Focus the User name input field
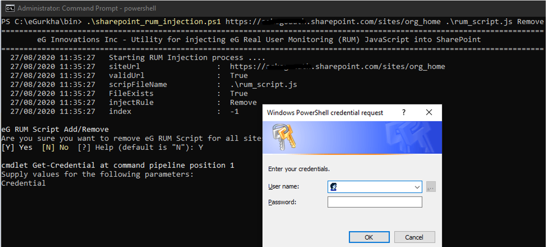The height and width of the screenshot is (247, 546). pyautogui.click(x=375, y=187)
